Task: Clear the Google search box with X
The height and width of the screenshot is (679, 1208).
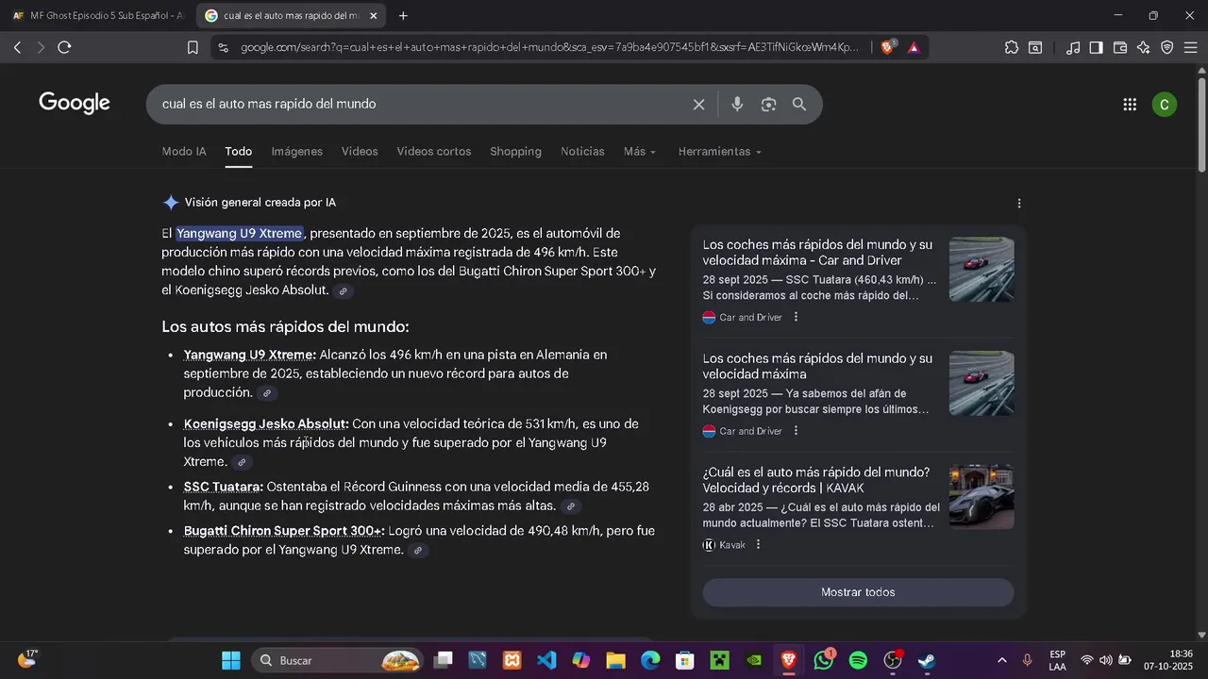Action: coord(698,105)
